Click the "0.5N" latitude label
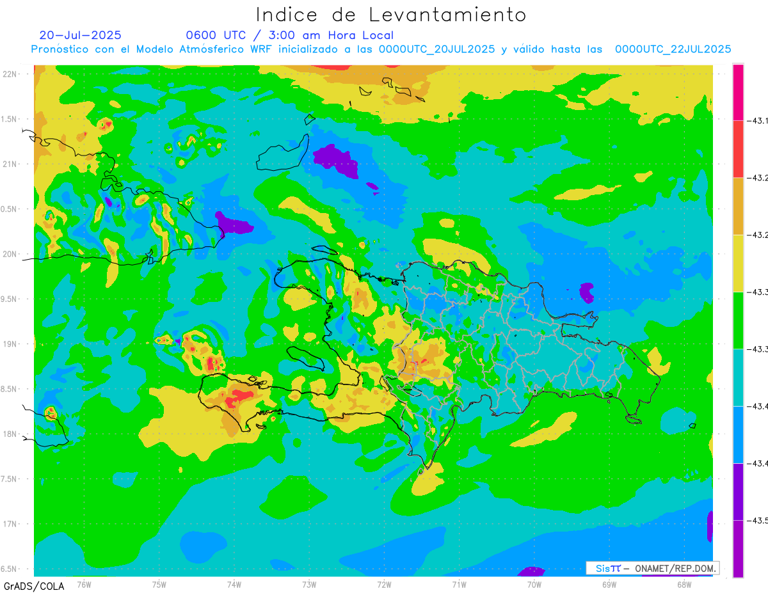Image resolution: width=768 pixels, height=593 pixels. tap(10, 209)
